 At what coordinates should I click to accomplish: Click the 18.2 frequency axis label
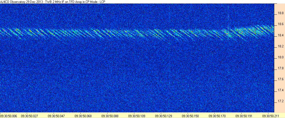coord(280,46)
